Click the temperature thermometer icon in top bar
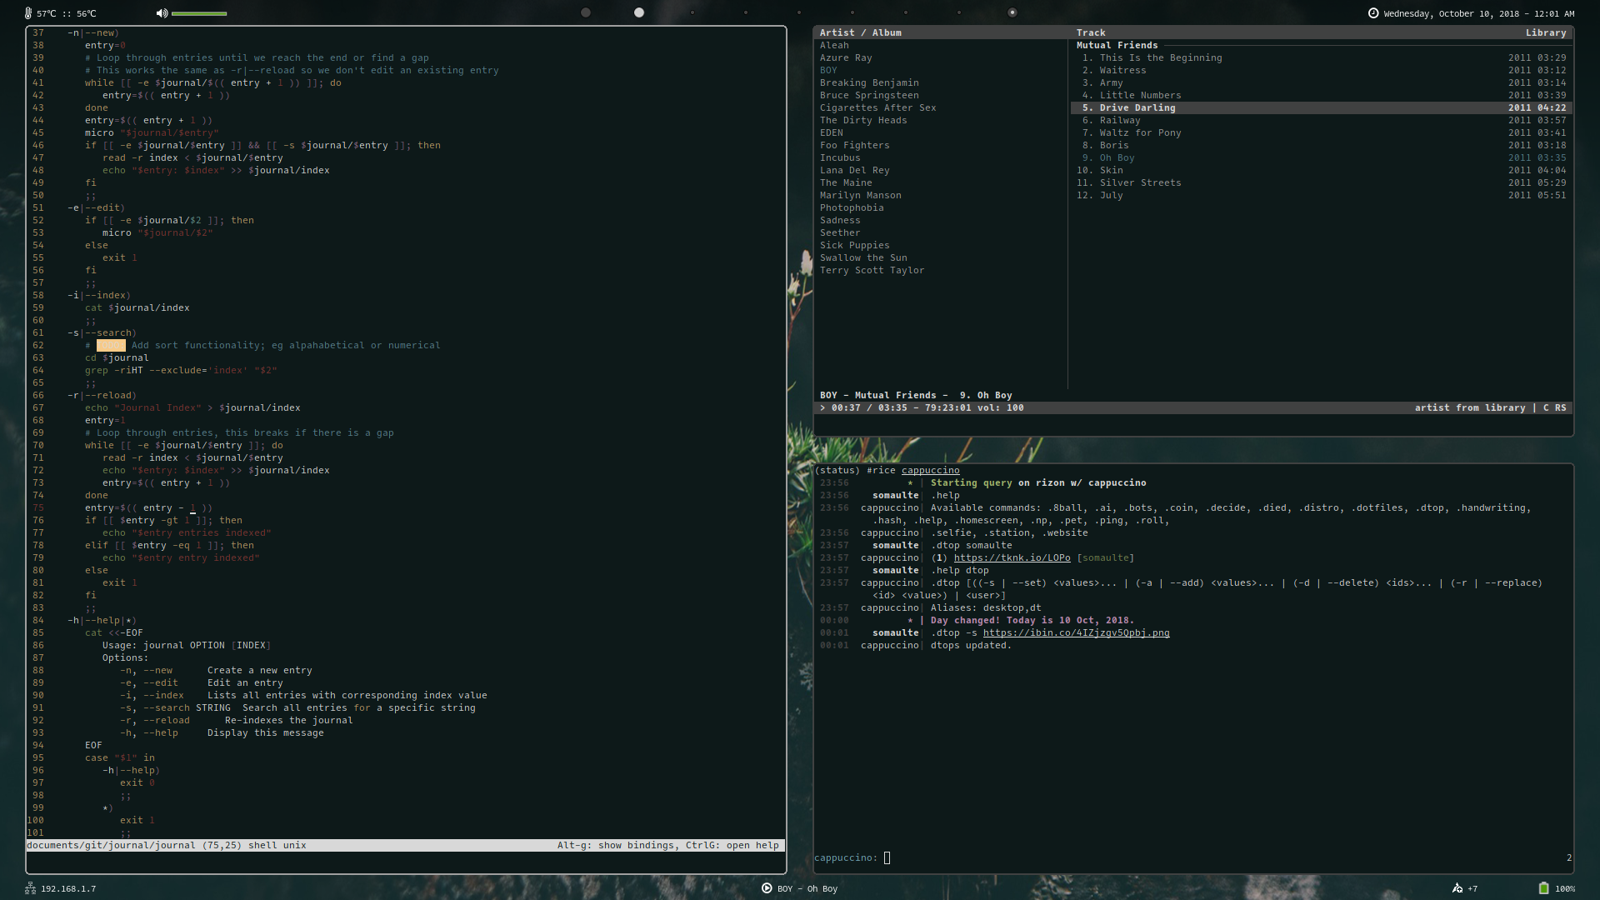Screen dimensions: 1600x900 click(28, 13)
